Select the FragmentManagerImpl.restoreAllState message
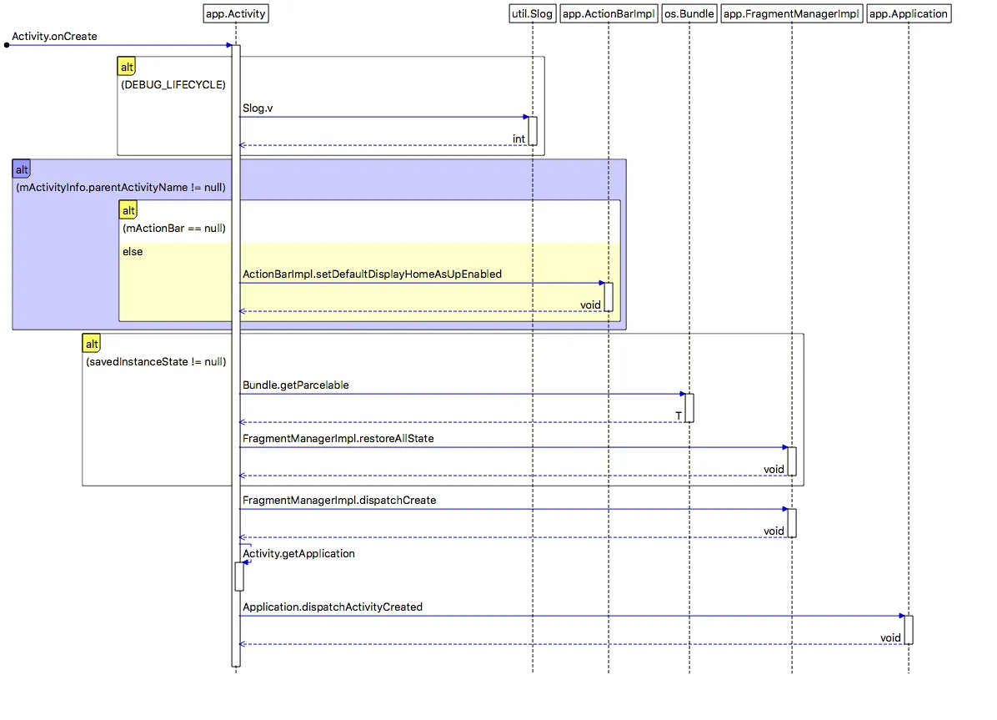This screenshot has height=720, width=997. (338, 439)
